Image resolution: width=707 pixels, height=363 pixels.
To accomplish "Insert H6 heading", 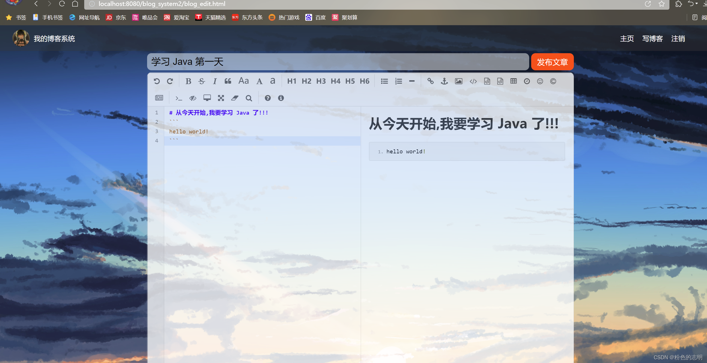I will [364, 81].
